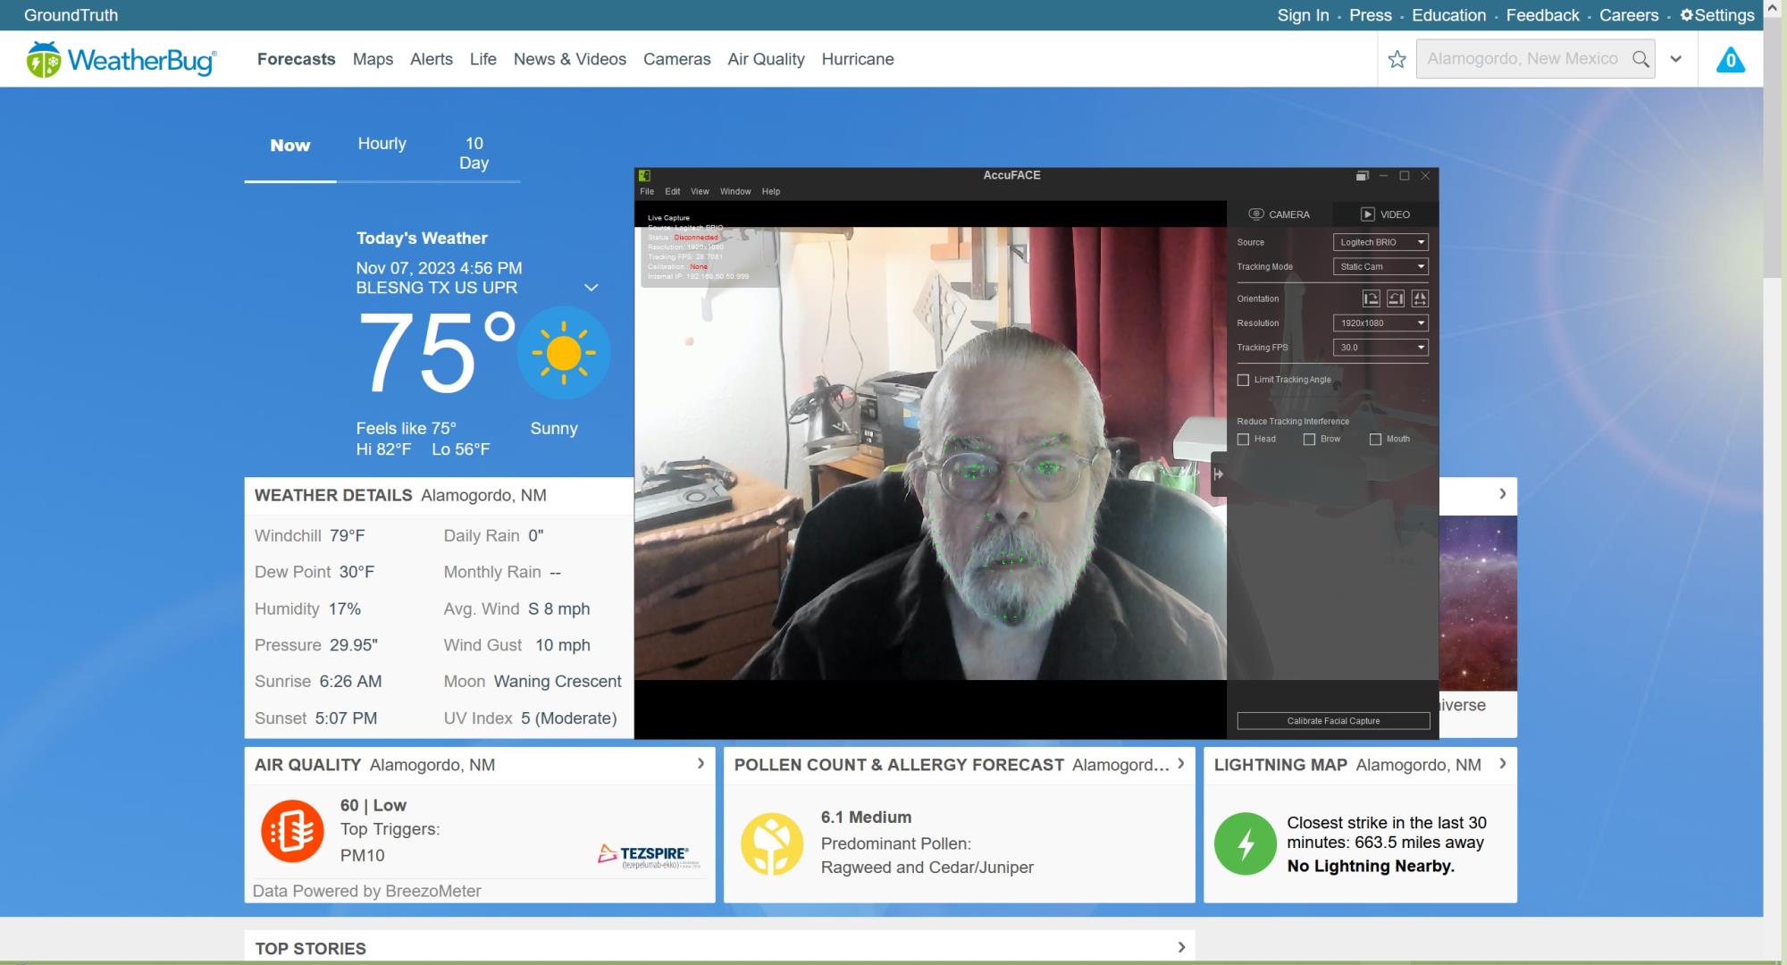1787x965 pixels.
Task: Click the favorite star icon
Action: coord(1397,59)
